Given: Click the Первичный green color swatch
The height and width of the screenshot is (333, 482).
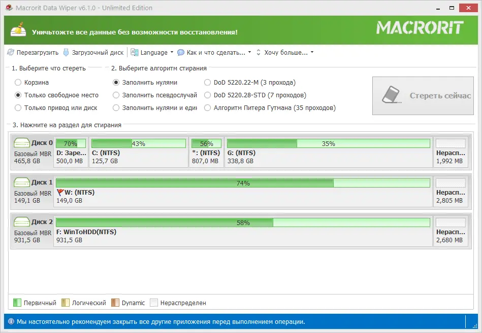Looking at the screenshot, I should [18, 303].
